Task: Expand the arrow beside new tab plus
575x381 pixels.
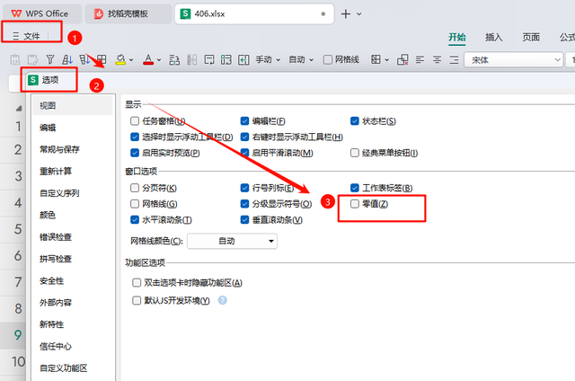Action: pyautogui.click(x=359, y=14)
